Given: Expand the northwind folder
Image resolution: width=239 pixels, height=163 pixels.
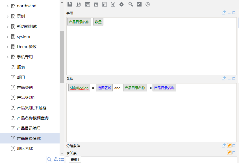Looking at the screenshot, I should coord(7,6).
